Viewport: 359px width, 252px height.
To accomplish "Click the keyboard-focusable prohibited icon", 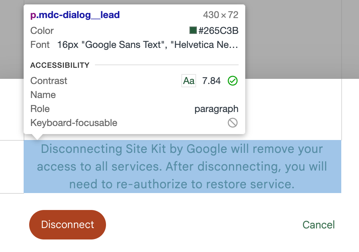I will [x=232, y=123].
